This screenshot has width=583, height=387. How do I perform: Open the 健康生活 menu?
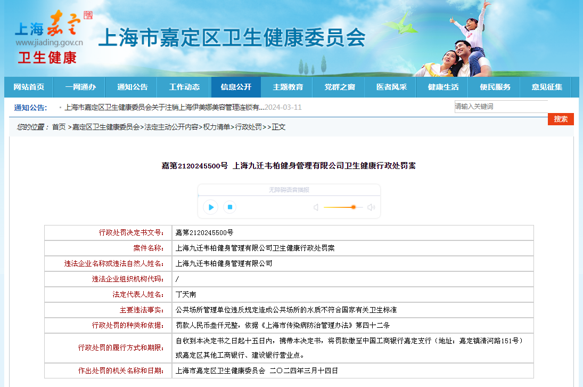(443, 87)
